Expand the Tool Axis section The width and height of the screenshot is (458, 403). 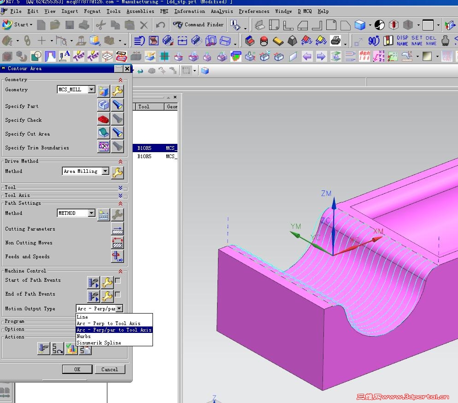(x=120, y=196)
